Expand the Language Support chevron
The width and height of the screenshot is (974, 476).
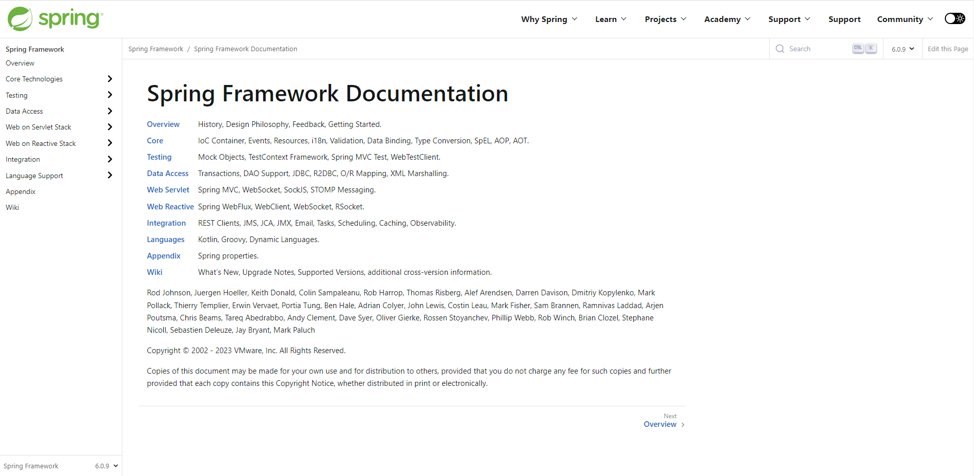pos(110,175)
